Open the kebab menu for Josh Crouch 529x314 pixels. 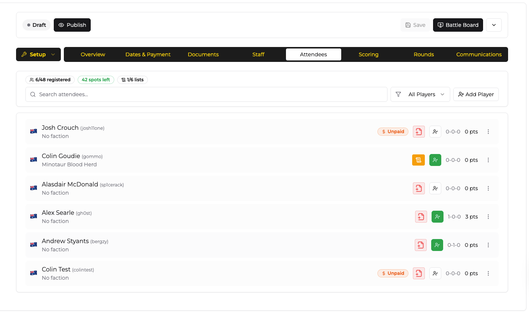[488, 132]
